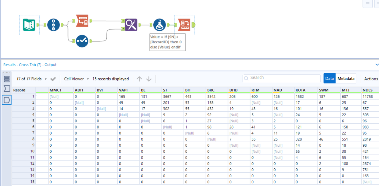Click the Actions button
The width and height of the screenshot is (379, 186).
[x=371, y=79]
